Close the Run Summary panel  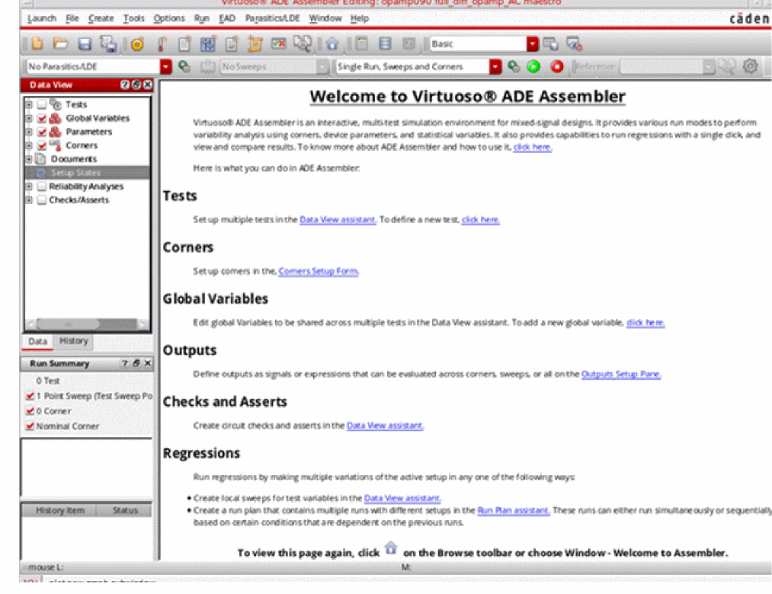(x=147, y=363)
